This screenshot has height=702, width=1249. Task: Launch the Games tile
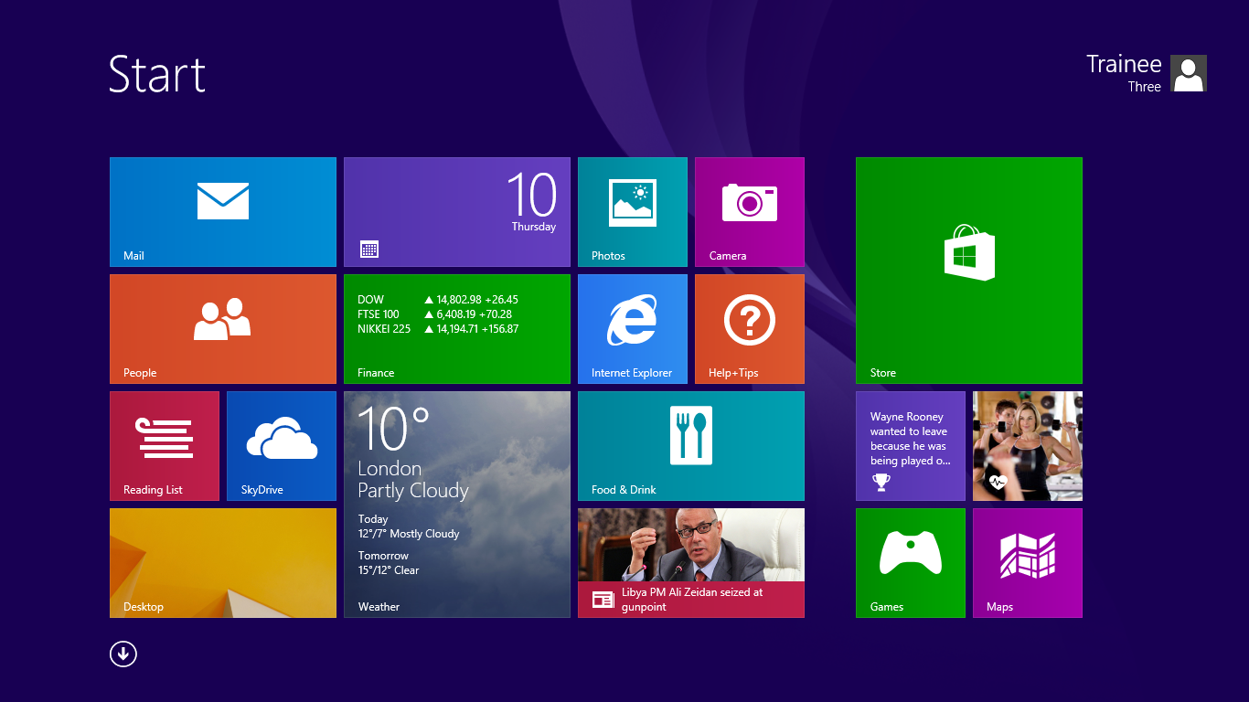tap(910, 562)
